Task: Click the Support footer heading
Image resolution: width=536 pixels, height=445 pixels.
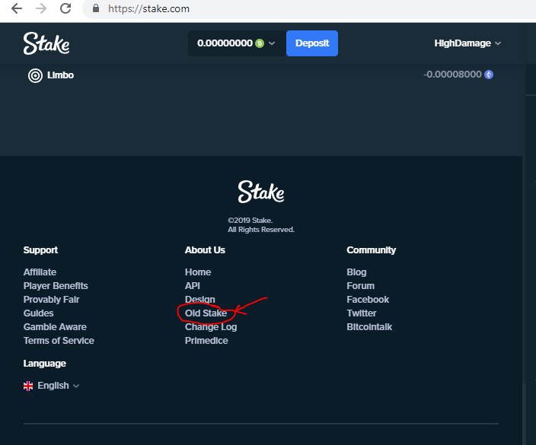Action: click(40, 250)
